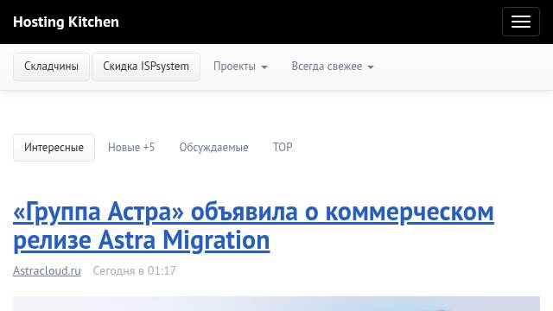
Task: Open the hamburger navigation menu
Action: click(521, 22)
